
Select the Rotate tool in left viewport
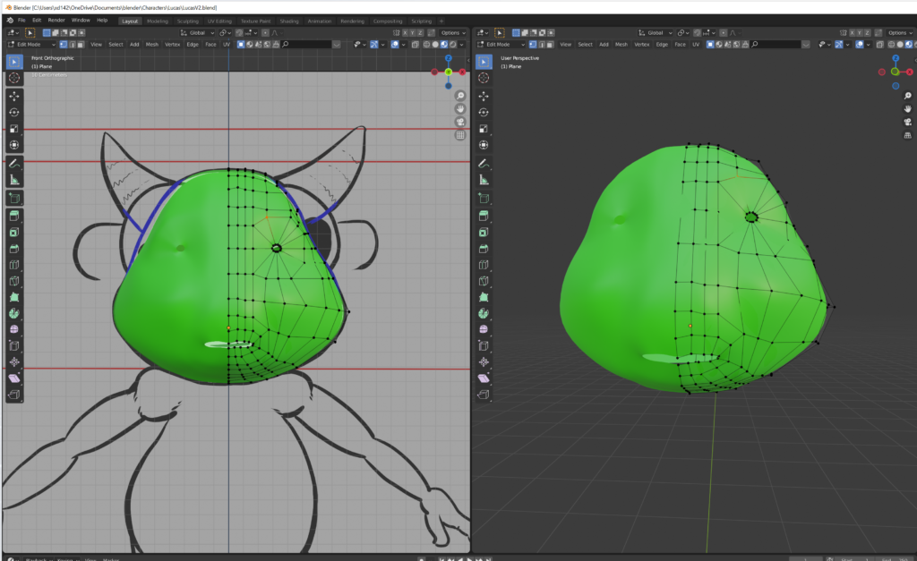click(x=14, y=112)
